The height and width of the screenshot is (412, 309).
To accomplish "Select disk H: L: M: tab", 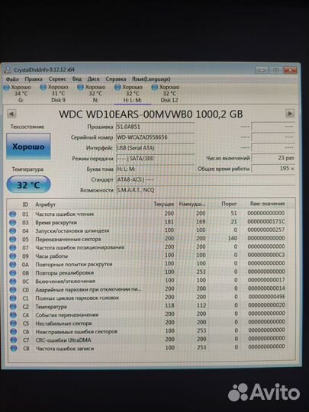I will pyautogui.click(x=133, y=94).
